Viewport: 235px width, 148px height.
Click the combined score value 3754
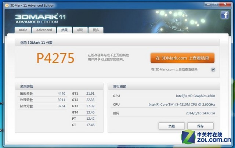pyautogui.click(x=61, y=106)
